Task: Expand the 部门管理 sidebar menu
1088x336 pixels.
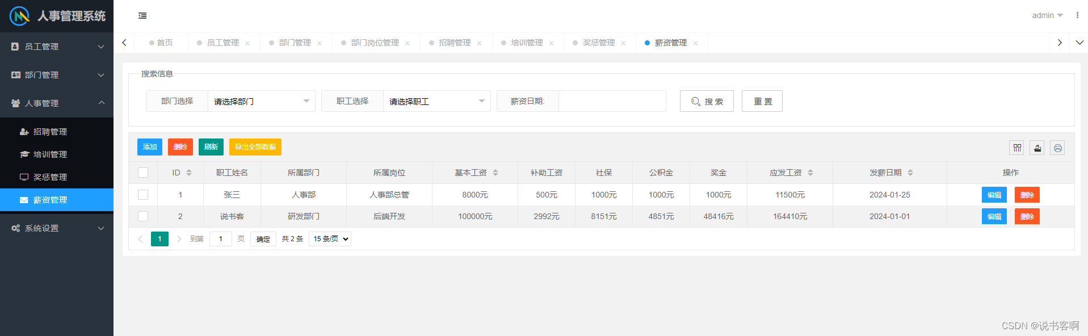Action: pyautogui.click(x=57, y=75)
